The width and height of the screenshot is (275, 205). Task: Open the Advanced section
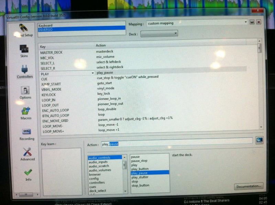(27, 154)
